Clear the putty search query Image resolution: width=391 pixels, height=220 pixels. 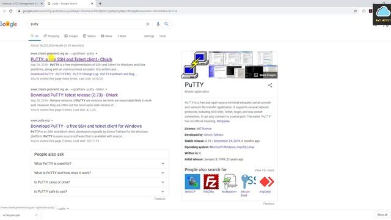click(148, 24)
